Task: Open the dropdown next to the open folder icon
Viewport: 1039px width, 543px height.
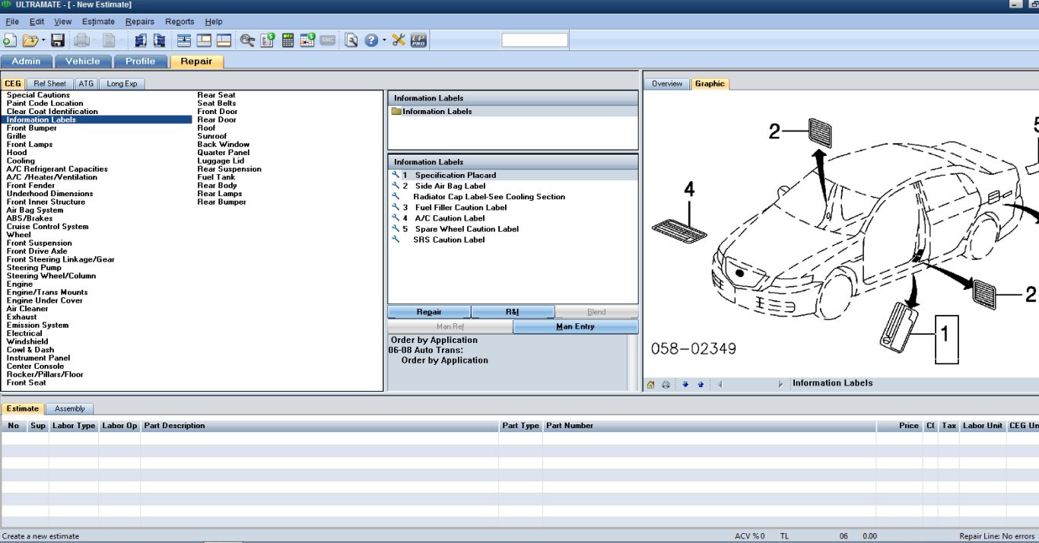Action: pyautogui.click(x=42, y=40)
